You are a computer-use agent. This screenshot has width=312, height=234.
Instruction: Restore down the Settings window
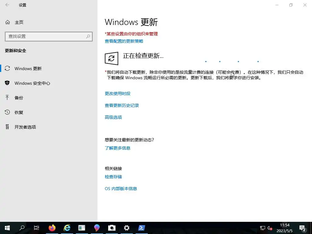click(x=291, y=5)
